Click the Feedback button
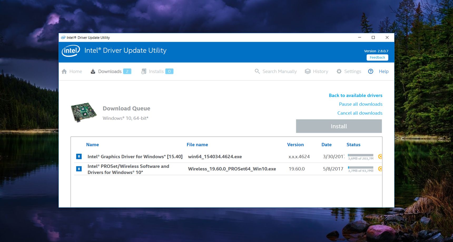453x242 pixels. (x=377, y=58)
